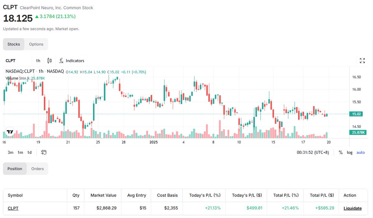The image size is (373, 218).
Task: Open the candlestick chart style selector
Action: pyautogui.click(x=50, y=61)
